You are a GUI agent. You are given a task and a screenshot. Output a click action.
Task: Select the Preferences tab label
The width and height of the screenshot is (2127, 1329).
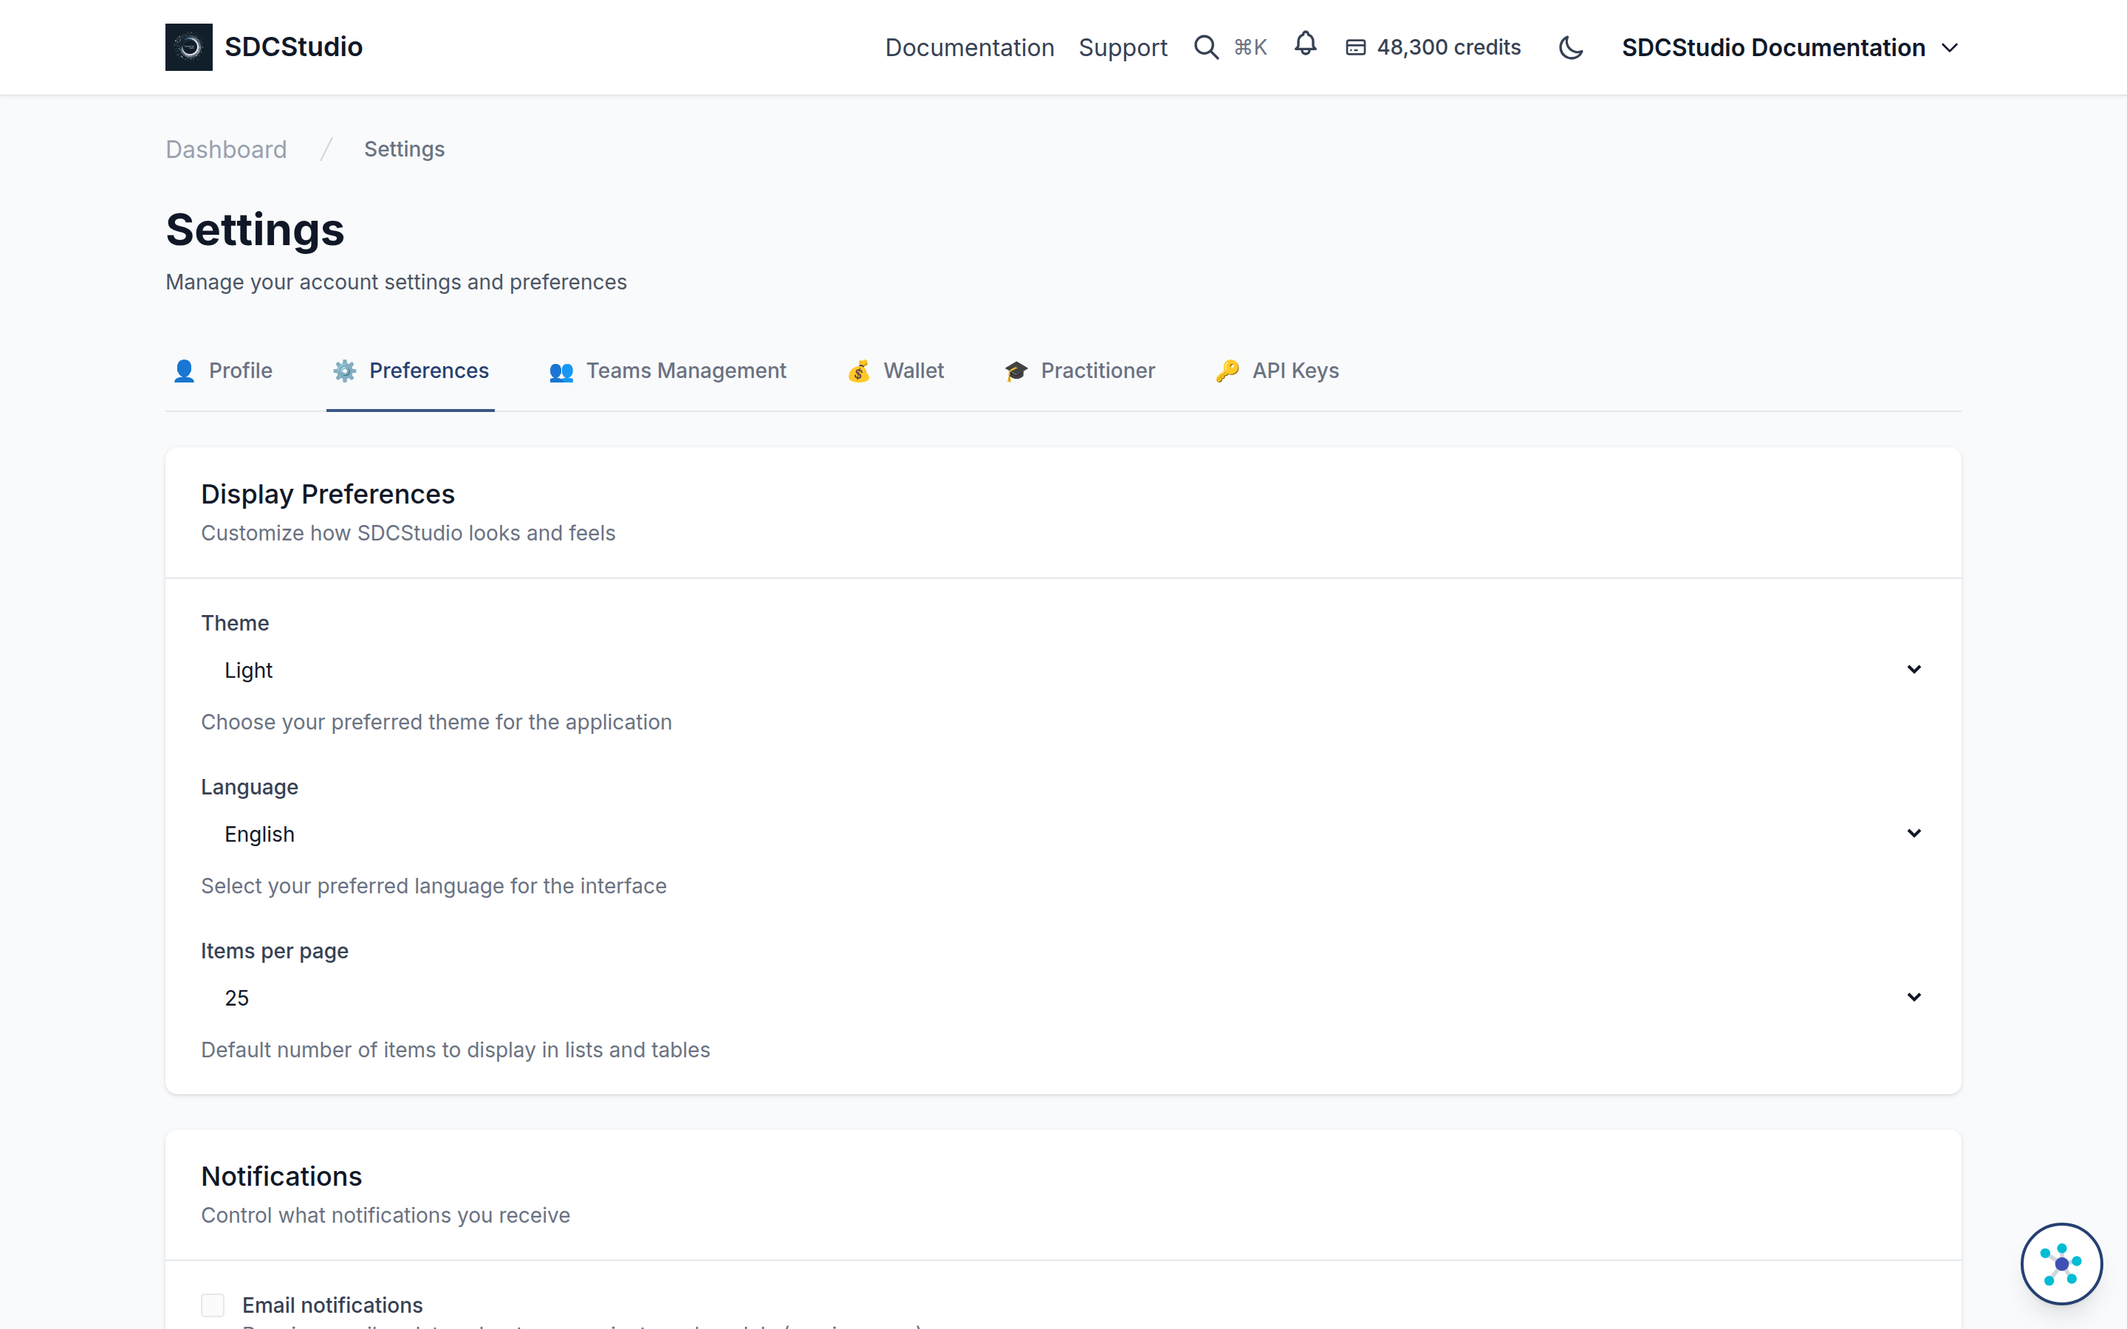429,371
